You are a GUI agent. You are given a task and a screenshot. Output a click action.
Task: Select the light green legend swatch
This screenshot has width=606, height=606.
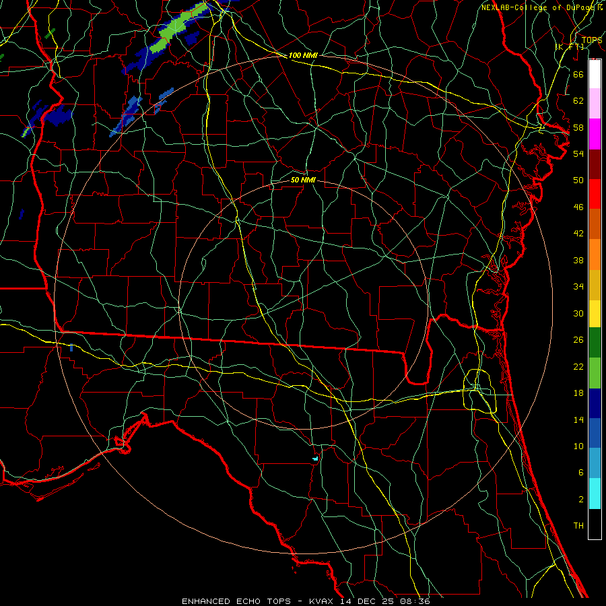click(595, 373)
